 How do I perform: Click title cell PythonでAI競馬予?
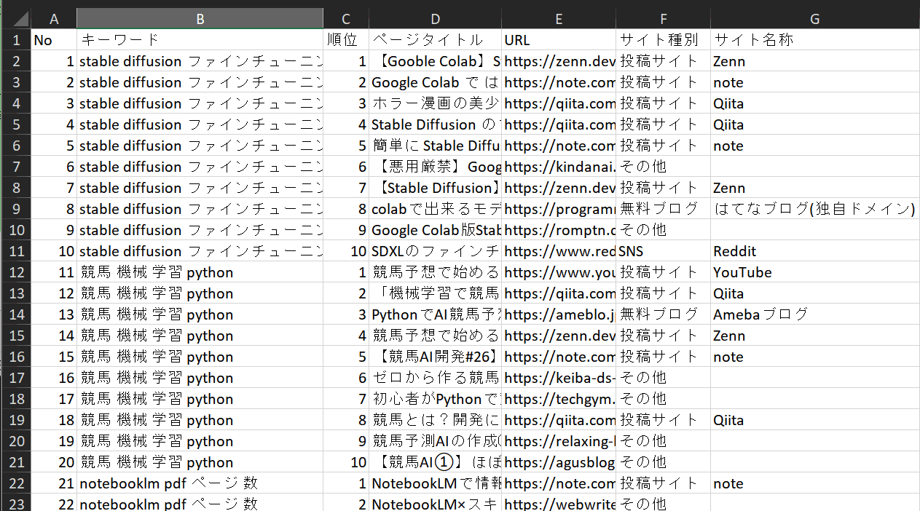(x=436, y=314)
